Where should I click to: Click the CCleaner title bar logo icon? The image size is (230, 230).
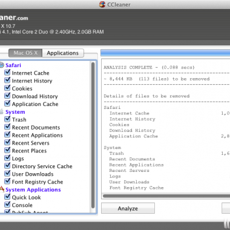[102, 4]
